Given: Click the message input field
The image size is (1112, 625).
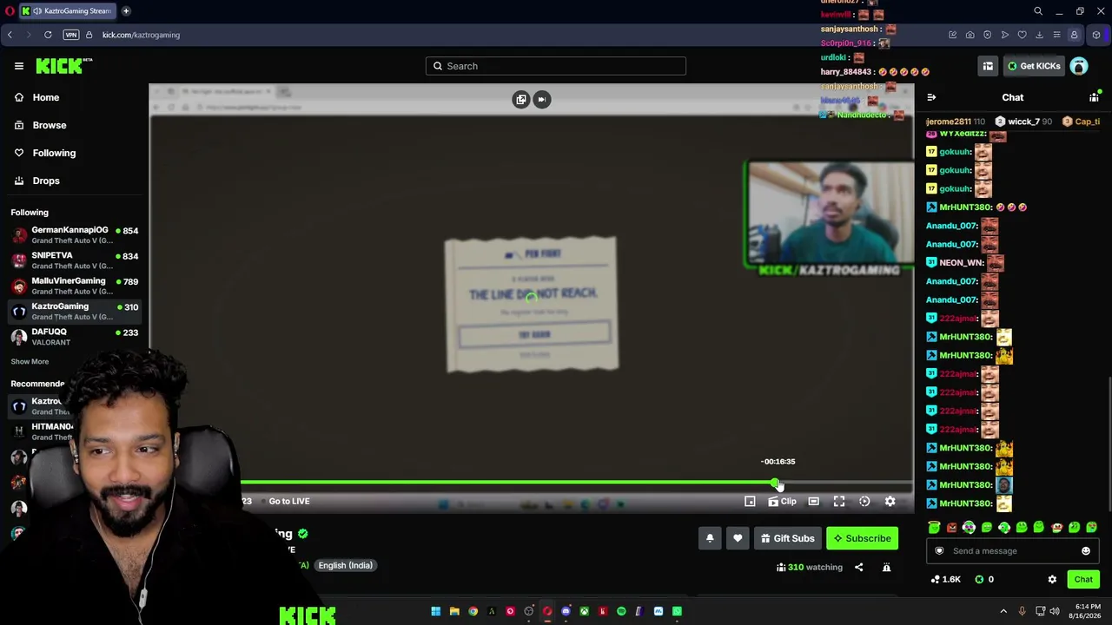Looking at the screenshot, I should click(1013, 551).
